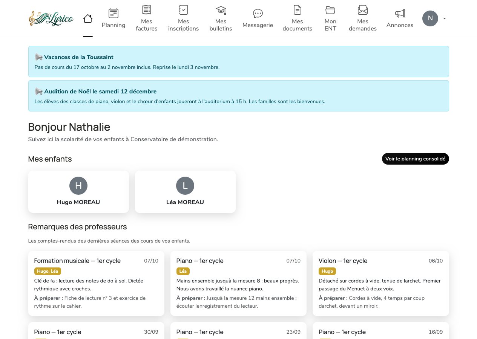Viewport: 477px width, 339px height.
Task: Select the Piano — 1er cycle title dated 23/09
Action: [200, 332]
